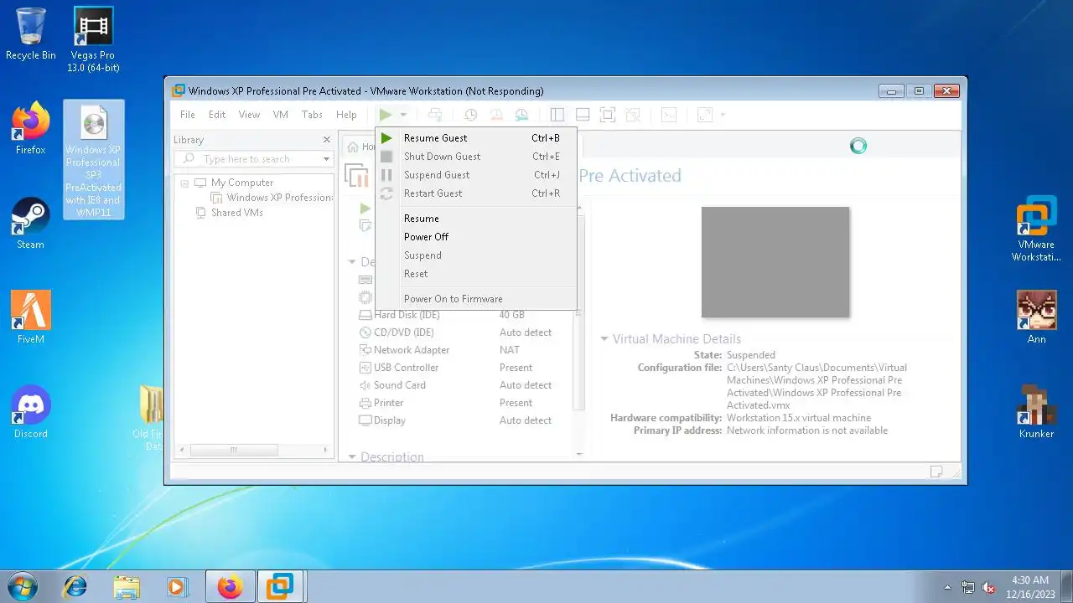
Task: Click the Windows Start button
Action: pos(22,586)
